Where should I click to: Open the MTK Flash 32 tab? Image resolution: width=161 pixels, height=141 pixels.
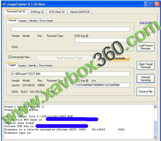coord(56,12)
